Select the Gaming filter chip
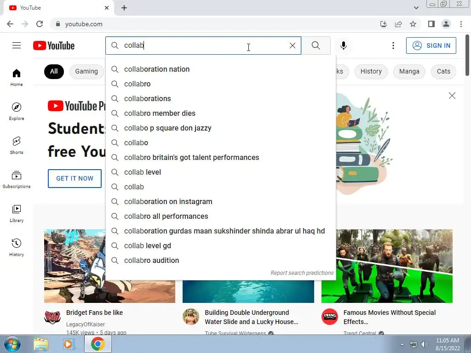The image size is (471, 353). [x=86, y=71]
